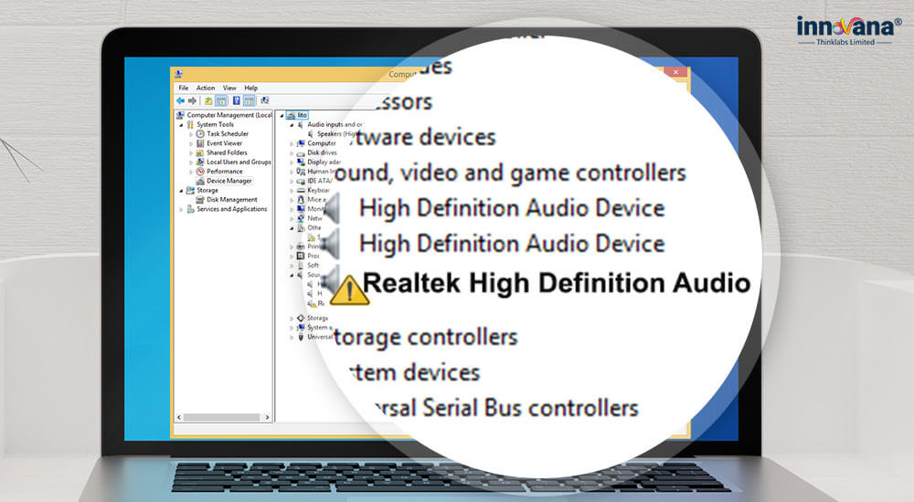Click the horizontal scrollbar thumb in the tree pane

221,417
